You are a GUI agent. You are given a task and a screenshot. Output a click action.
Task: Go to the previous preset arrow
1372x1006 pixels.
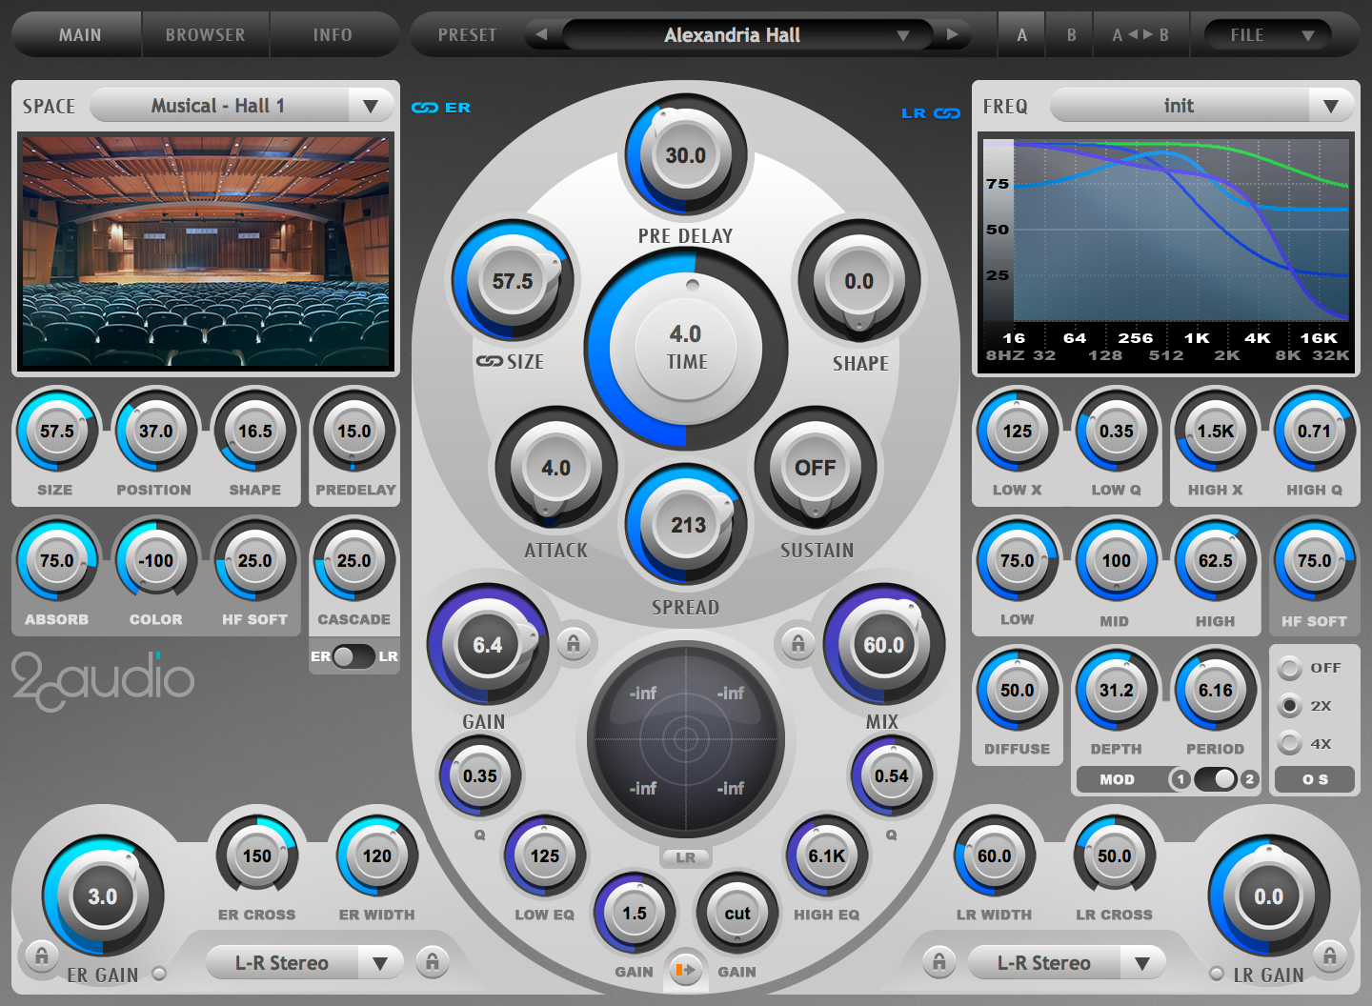(x=541, y=35)
